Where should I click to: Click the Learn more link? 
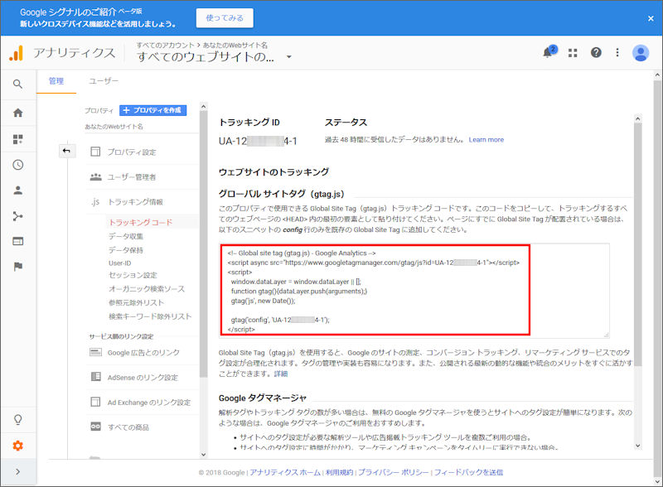pos(486,139)
